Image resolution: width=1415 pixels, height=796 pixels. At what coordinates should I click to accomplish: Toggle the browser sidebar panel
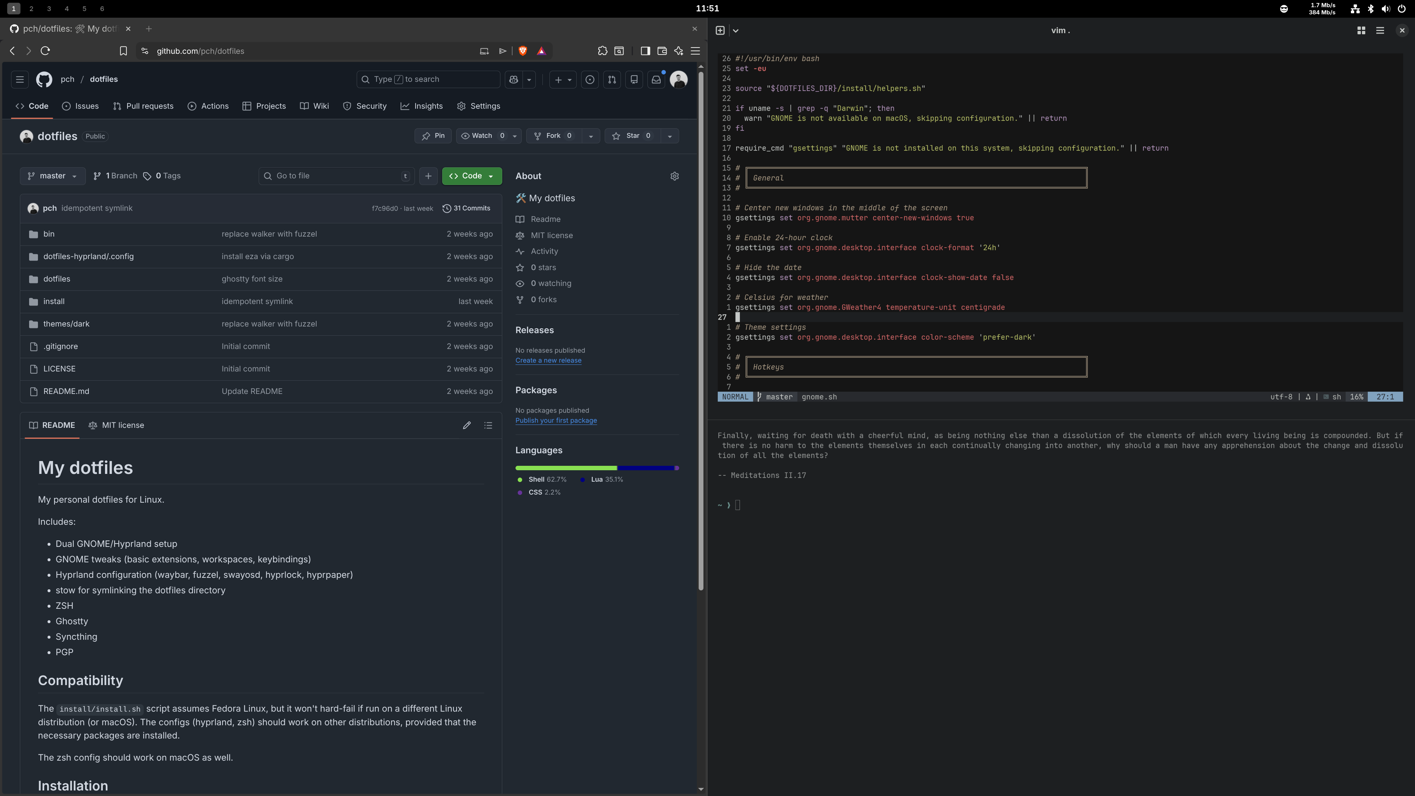coord(646,51)
